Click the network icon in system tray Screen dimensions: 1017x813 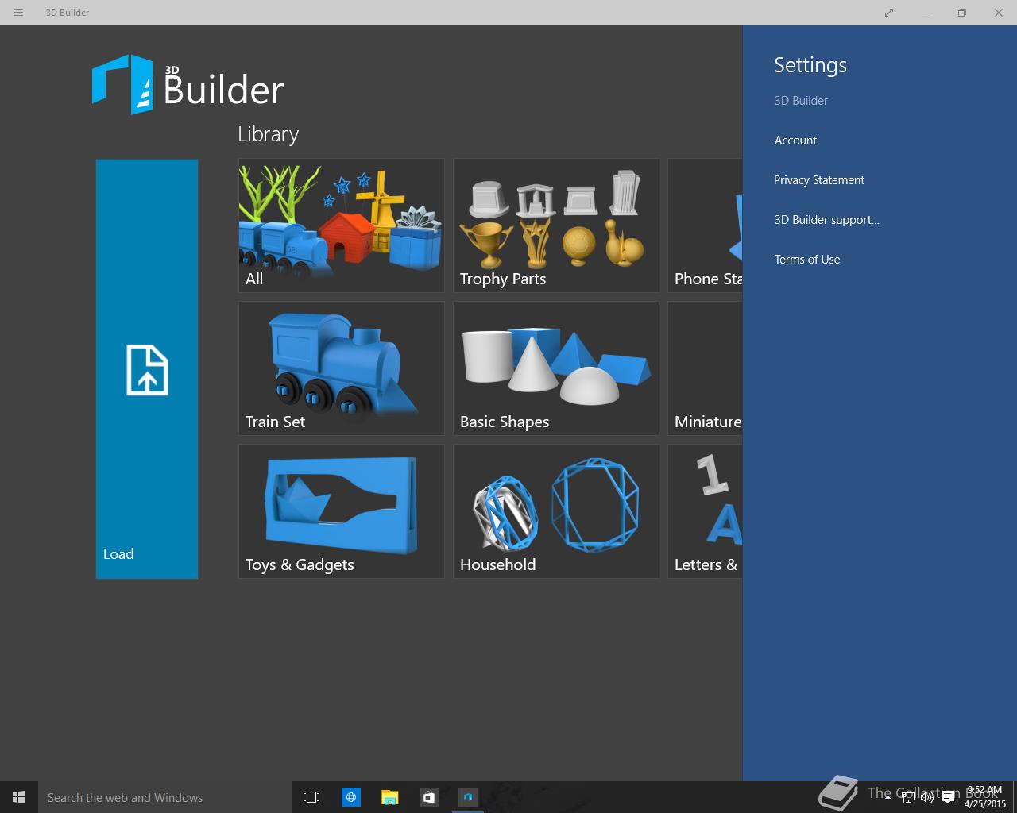[x=907, y=797]
